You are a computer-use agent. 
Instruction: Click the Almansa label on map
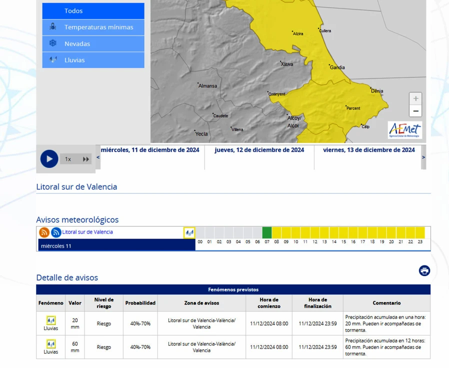tap(207, 86)
